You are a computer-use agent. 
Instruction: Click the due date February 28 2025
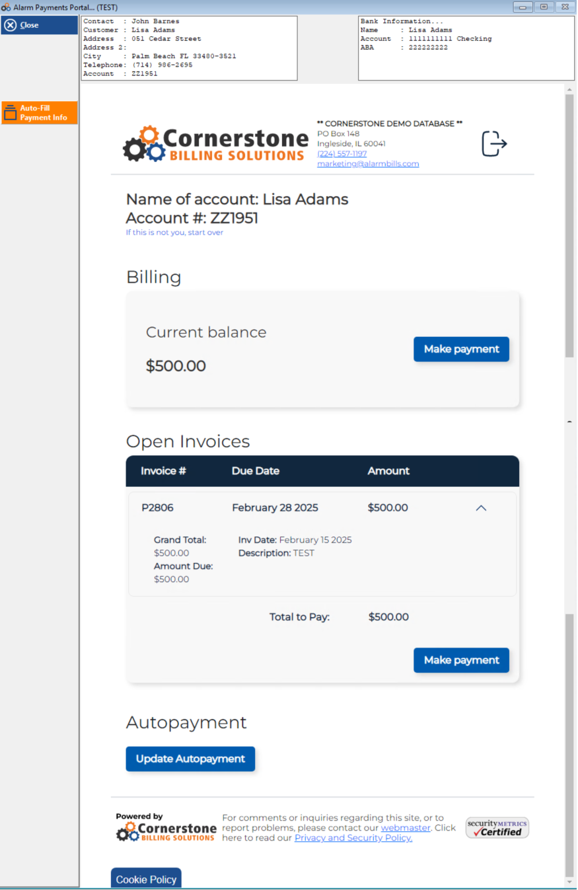tap(275, 508)
